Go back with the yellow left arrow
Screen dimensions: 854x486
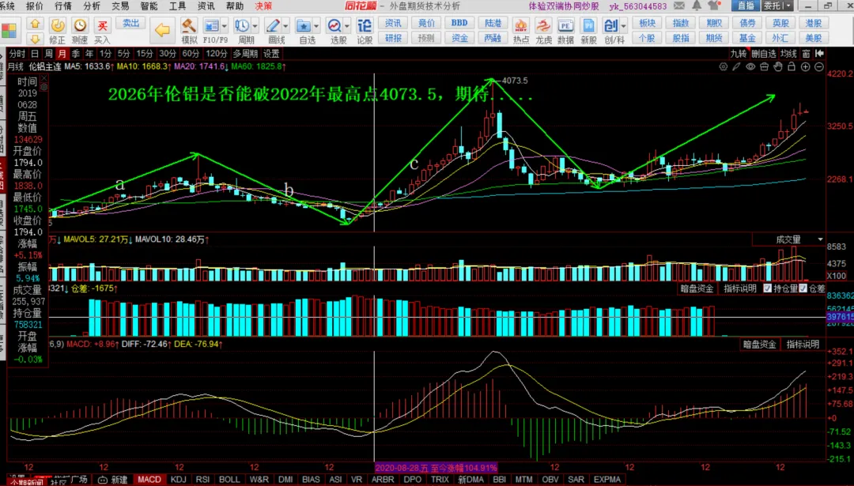[x=162, y=30]
